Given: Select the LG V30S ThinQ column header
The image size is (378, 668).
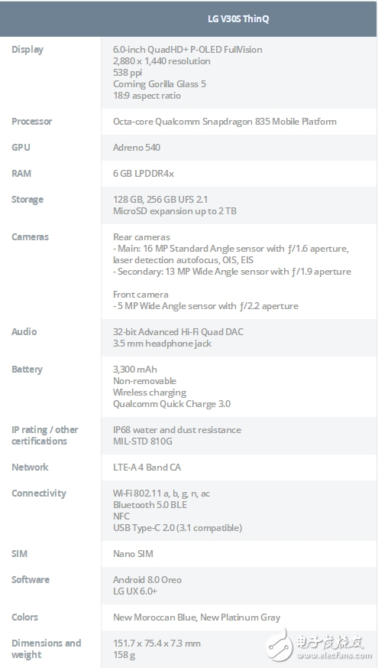Looking at the screenshot, I should [x=238, y=18].
